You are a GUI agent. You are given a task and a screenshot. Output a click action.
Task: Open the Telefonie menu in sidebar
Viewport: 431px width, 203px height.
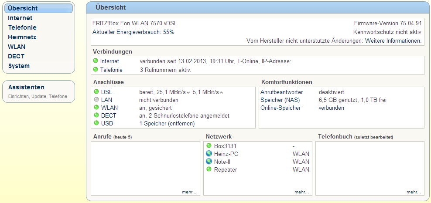tap(22, 27)
